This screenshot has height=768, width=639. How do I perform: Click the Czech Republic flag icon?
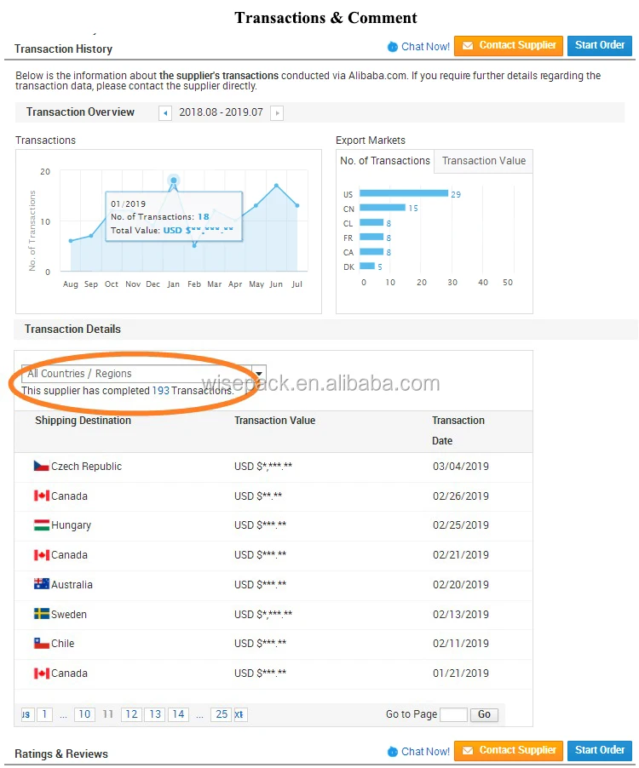click(x=41, y=467)
